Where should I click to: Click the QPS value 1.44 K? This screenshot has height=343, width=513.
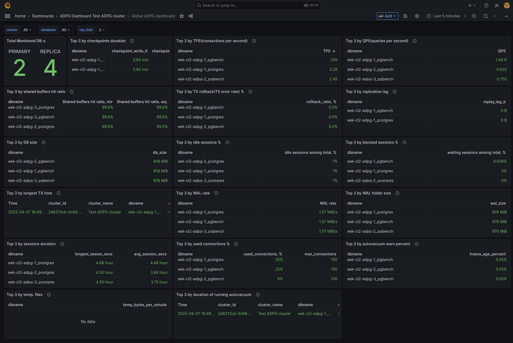point(501,60)
